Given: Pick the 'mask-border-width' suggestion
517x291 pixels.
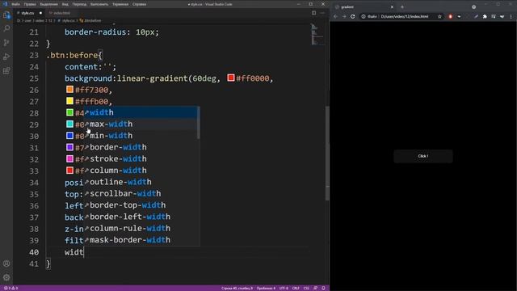Looking at the screenshot, I should (141, 240).
